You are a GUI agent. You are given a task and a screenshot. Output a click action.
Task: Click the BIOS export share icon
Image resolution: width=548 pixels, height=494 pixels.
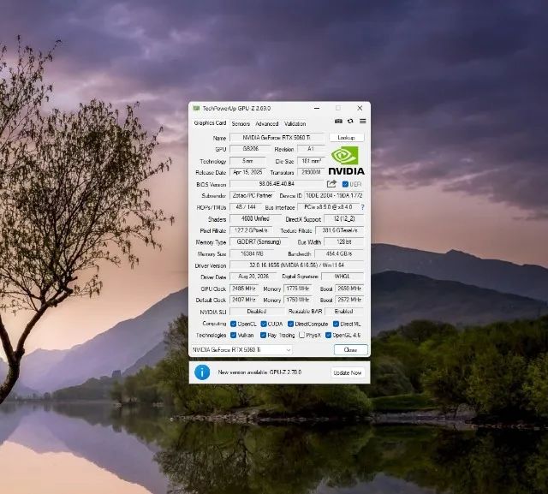331,184
